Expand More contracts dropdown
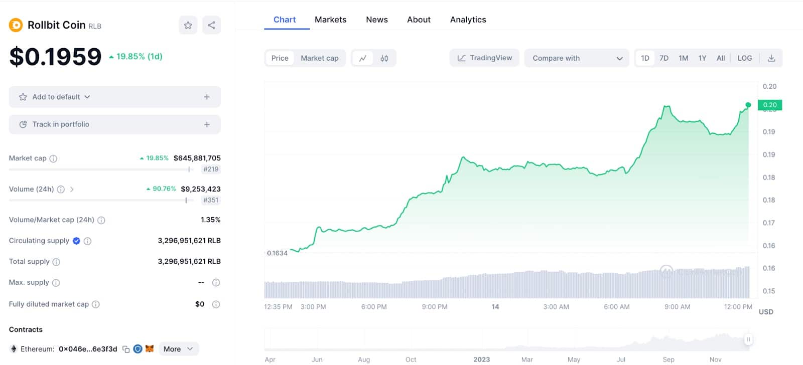Image resolution: width=803 pixels, height=365 pixels. click(x=178, y=349)
